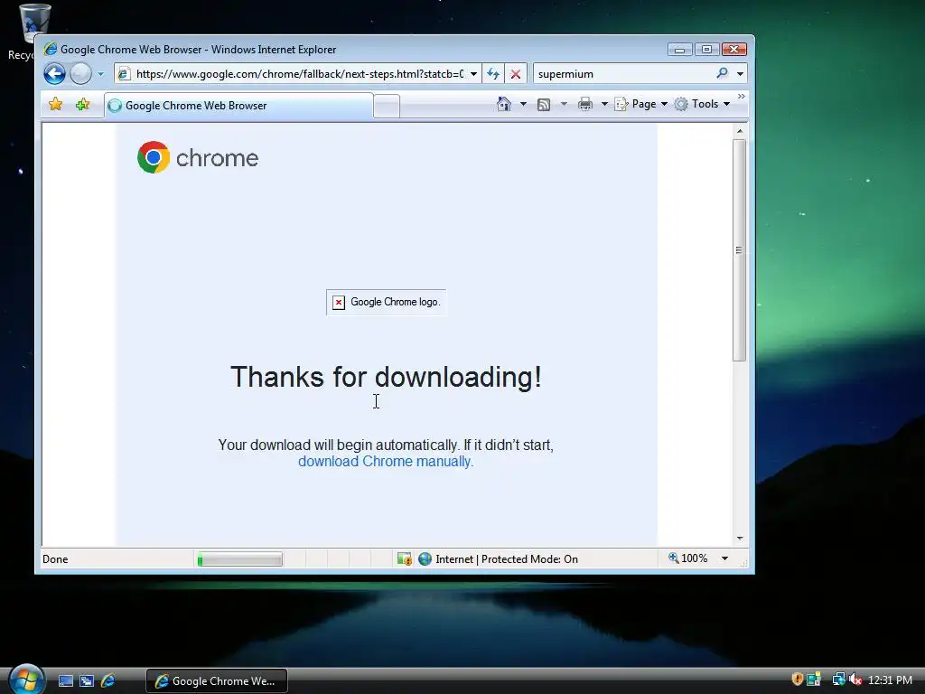Expand the feeds dropdown arrow
Image resolution: width=925 pixels, height=694 pixels.
564,104
